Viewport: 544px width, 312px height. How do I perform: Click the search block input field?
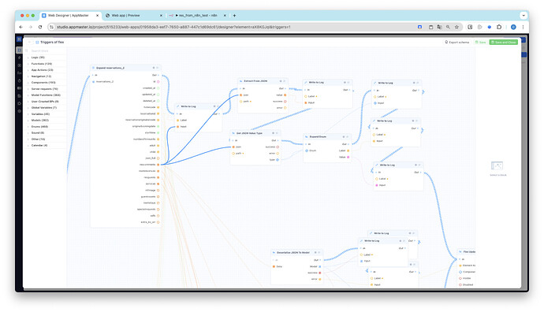[x=47, y=50]
